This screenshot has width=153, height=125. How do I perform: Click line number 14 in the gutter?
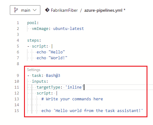point(17,105)
